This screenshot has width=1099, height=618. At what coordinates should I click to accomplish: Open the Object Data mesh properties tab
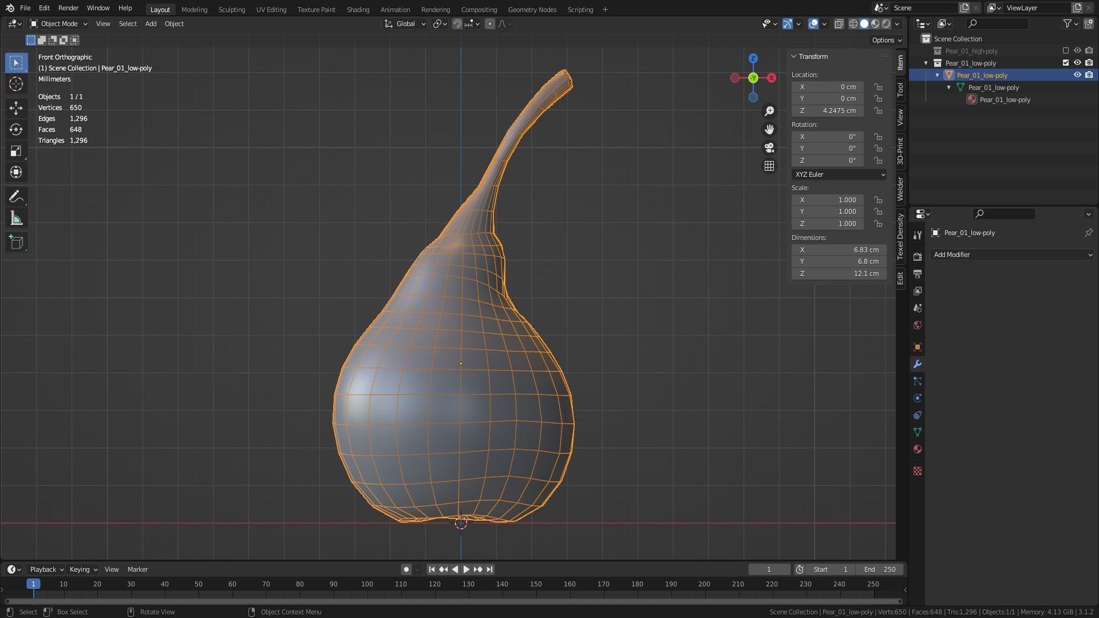point(918,432)
